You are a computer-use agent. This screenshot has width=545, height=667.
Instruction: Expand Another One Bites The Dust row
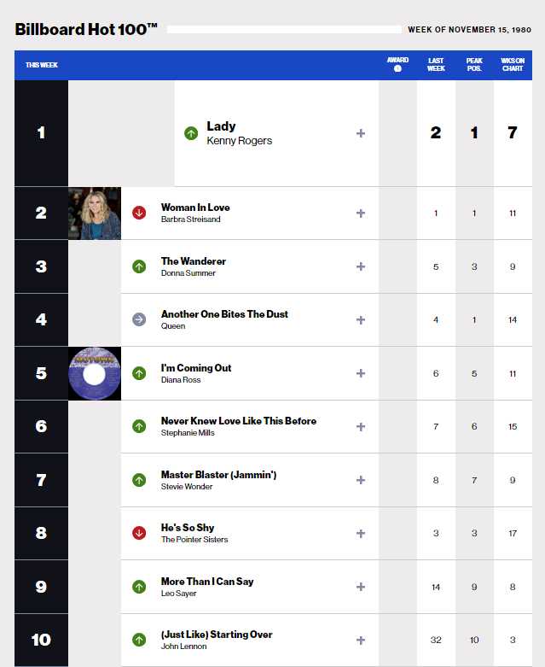click(361, 320)
